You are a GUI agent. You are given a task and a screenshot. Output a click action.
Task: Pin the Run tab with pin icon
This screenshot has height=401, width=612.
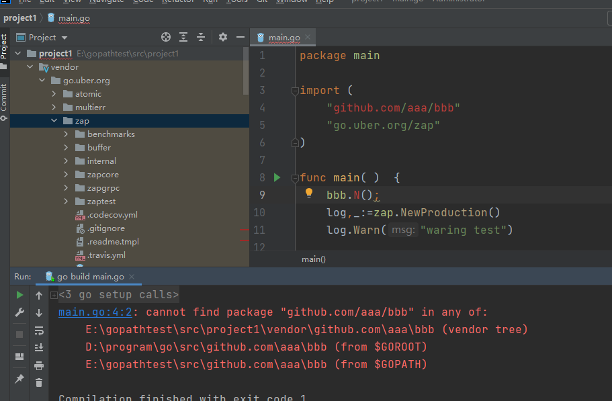coord(19,379)
